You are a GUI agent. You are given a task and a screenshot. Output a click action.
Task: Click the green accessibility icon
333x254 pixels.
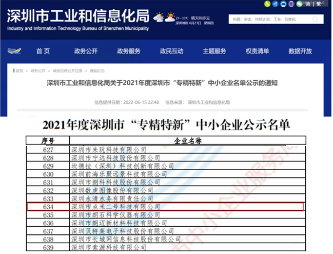[267, 4]
